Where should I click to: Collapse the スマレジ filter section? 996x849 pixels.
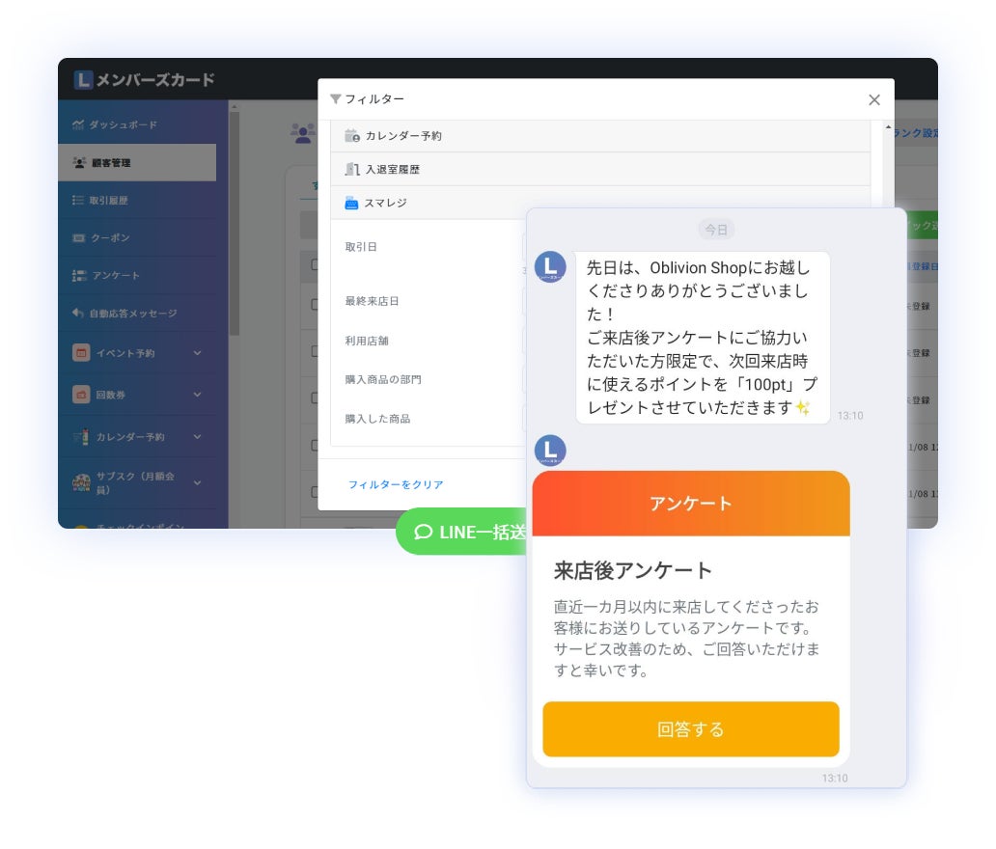pos(600,204)
